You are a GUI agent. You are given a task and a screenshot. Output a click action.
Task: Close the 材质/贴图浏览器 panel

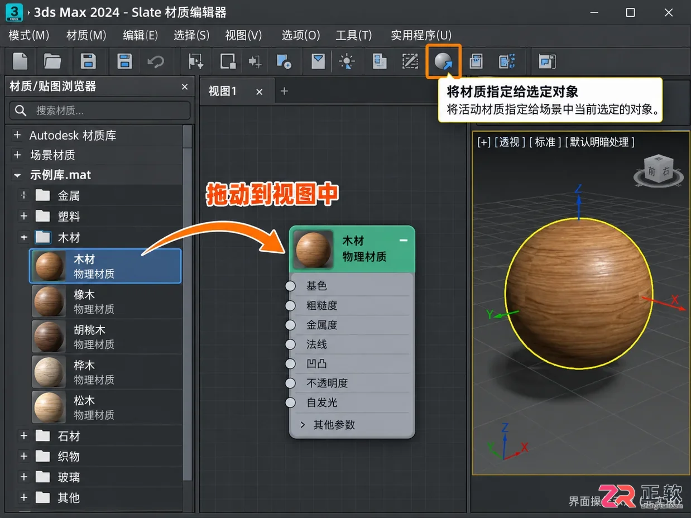(185, 87)
